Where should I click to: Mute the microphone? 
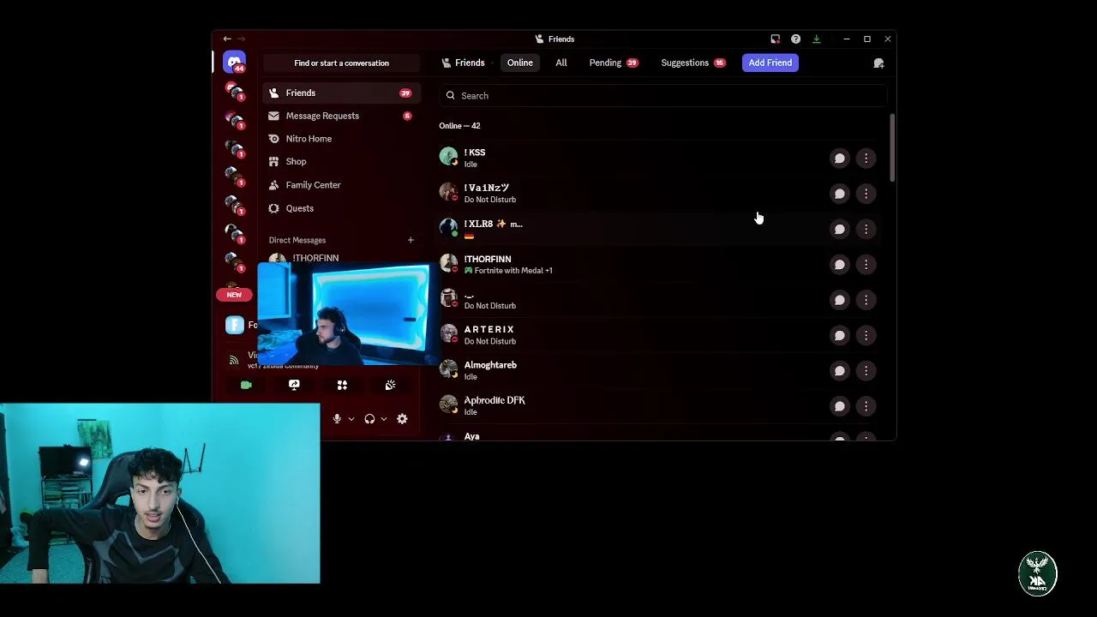[x=337, y=419]
